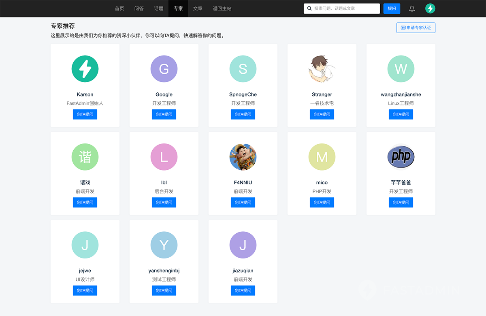The width and height of the screenshot is (486, 316).
Task: Click the 专家推荐 heading
Action: (x=63, y=26)
